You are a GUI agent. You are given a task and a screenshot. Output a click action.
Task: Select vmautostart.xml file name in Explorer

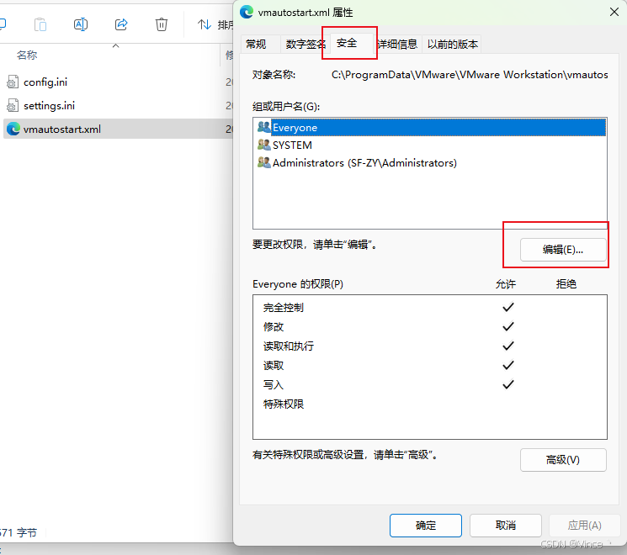tap(62, 129)
